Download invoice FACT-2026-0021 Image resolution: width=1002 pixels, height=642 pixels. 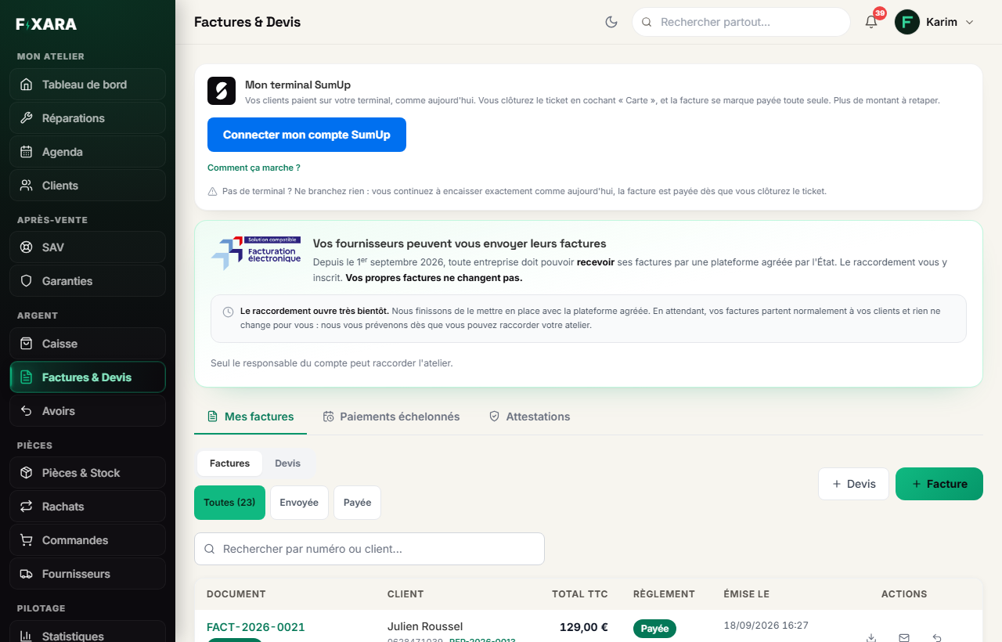tap(871, 637)
